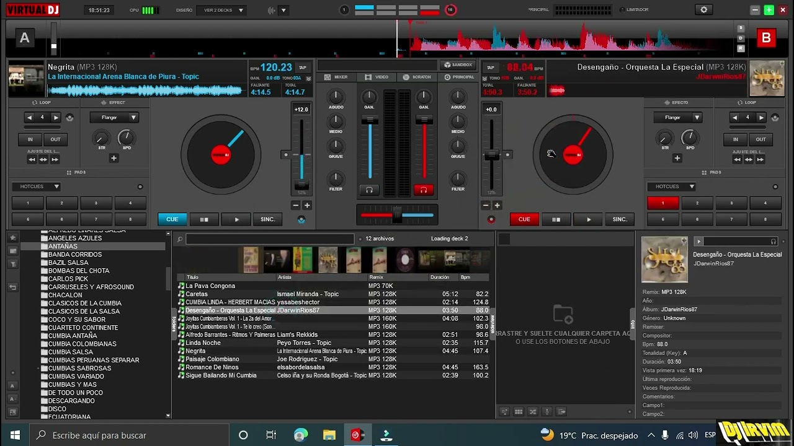Open deck B HOTCUES pads dropdown

[x=672, y=186]
